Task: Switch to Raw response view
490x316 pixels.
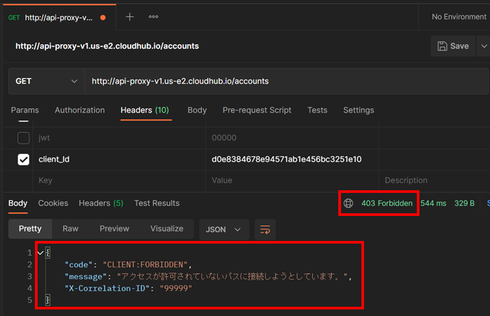Action: tap(71, 228)
